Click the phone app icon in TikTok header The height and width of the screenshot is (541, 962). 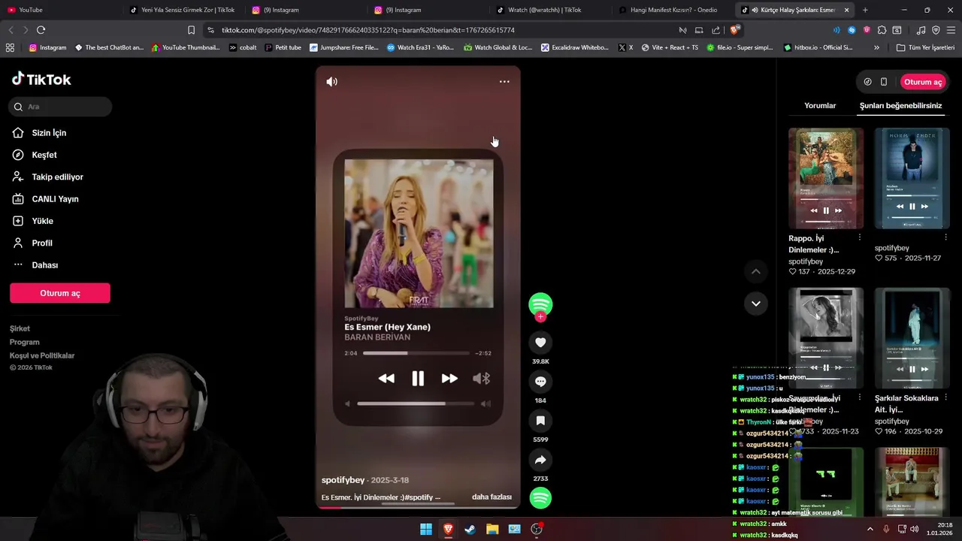coord(884,82)
